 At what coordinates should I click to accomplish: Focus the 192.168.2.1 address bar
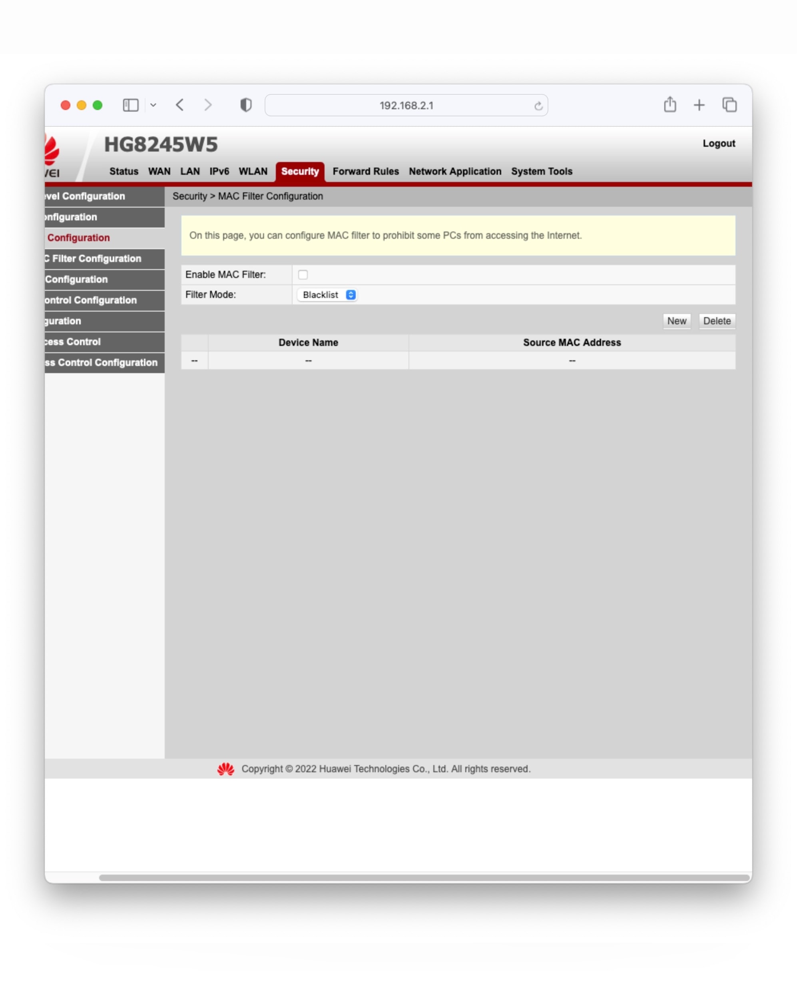[406, 106]
